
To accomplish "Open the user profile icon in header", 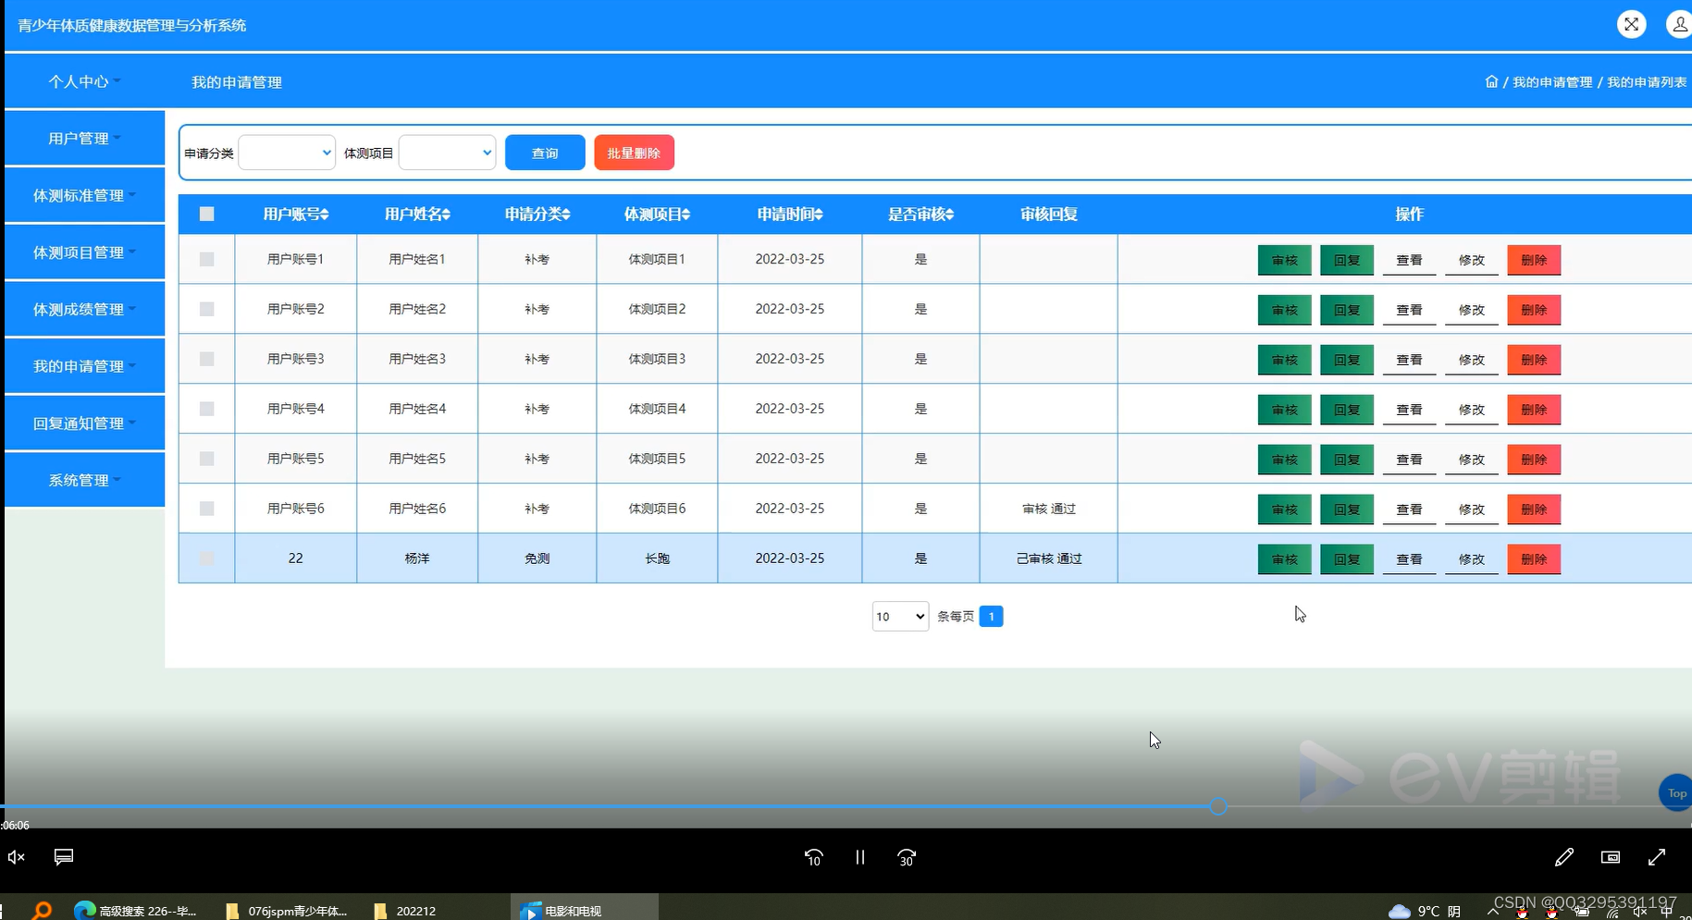I will point(1679,24).
